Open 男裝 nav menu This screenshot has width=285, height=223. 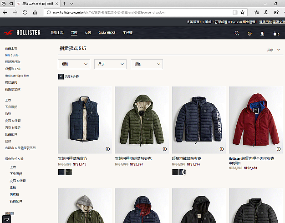click(74, 33)
